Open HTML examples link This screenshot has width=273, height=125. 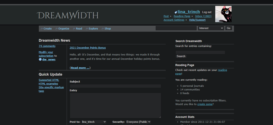tap(49, 84)
